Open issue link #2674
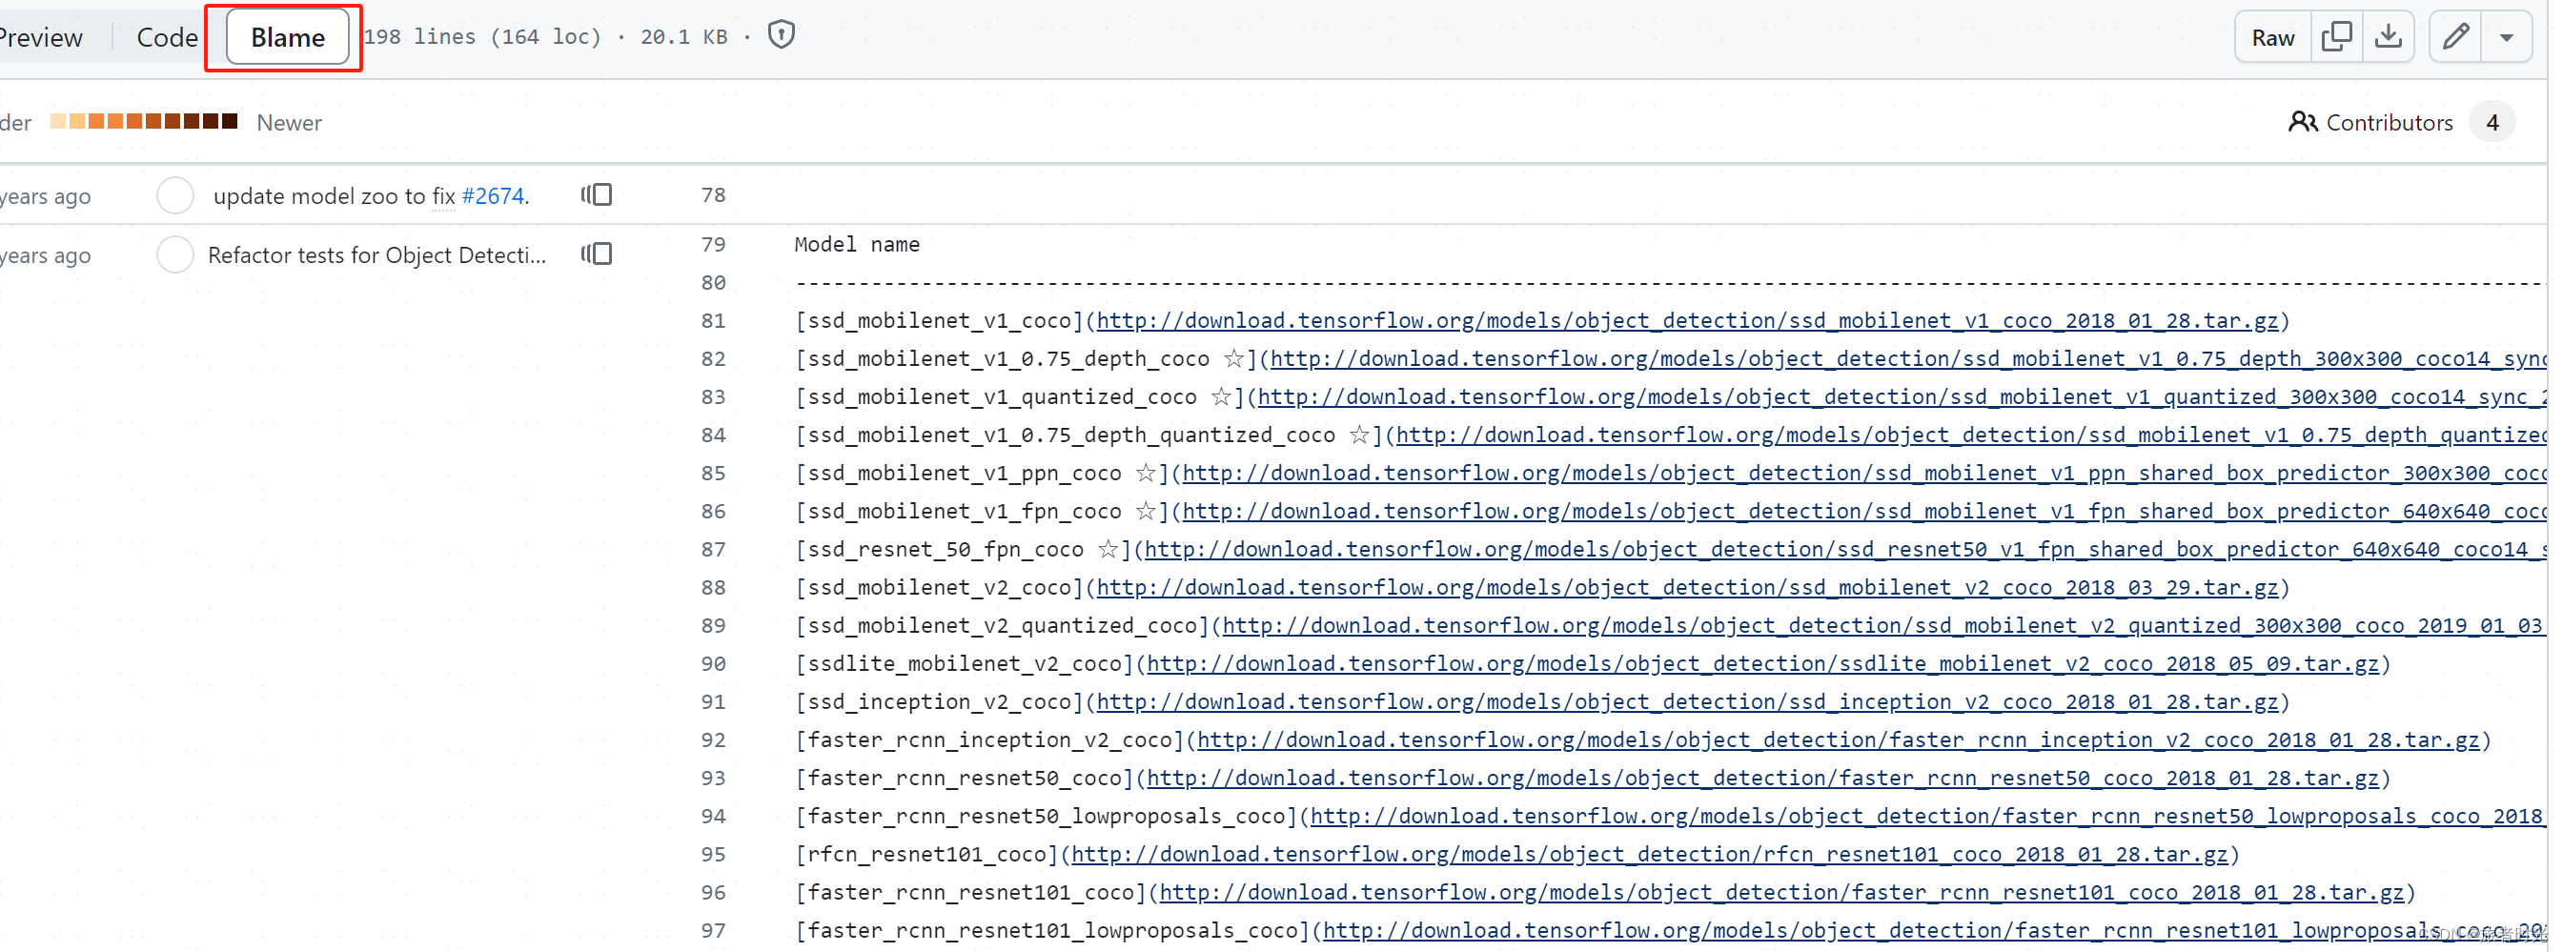This screenshot has width=2563, height=952. [493, 196]
